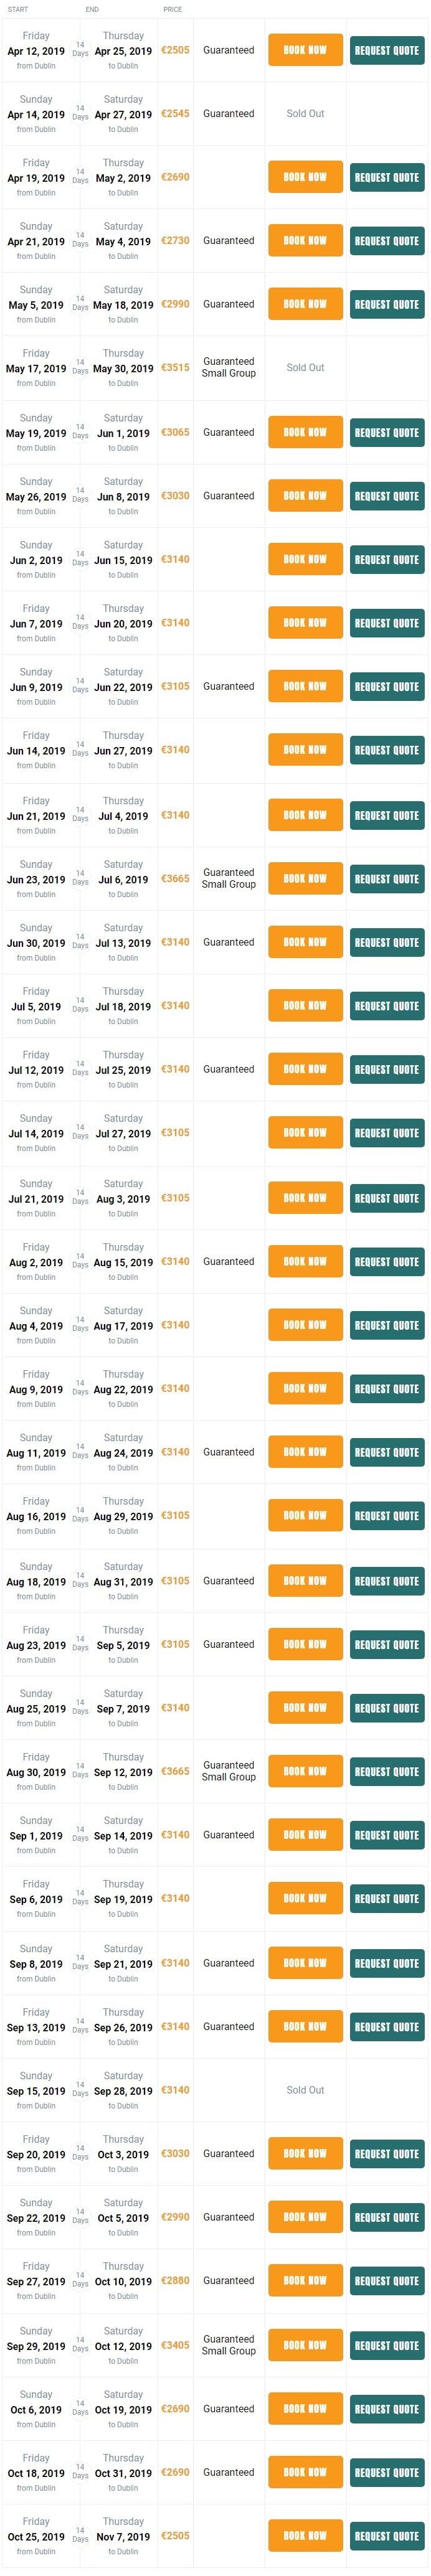Book the Jun 23, 2019 small group tour
The width and height of the screenshot is (431, 2576).
pos(305,879)
